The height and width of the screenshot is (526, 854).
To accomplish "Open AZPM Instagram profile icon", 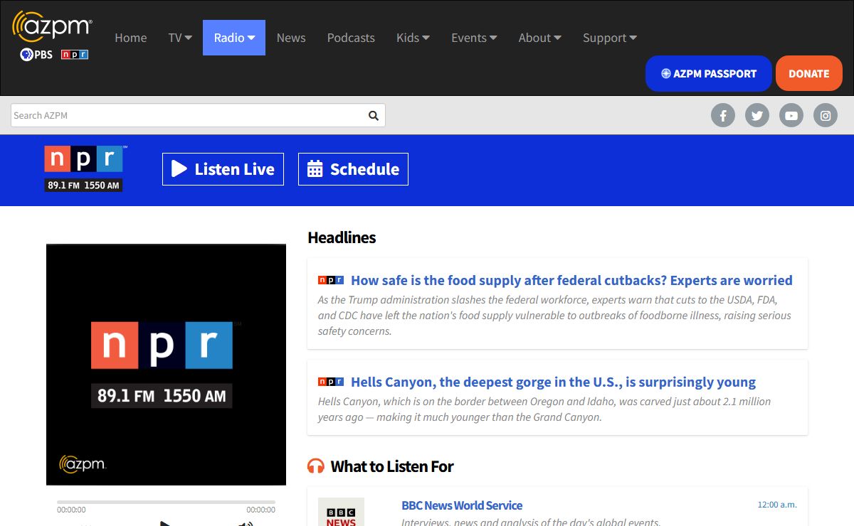I will click(x=826, y=115).
